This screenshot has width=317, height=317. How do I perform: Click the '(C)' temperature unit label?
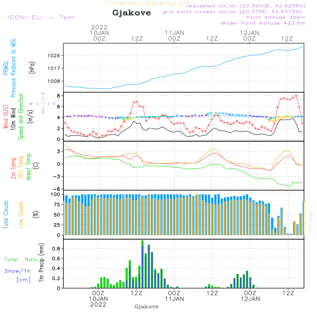click(36, 165)
